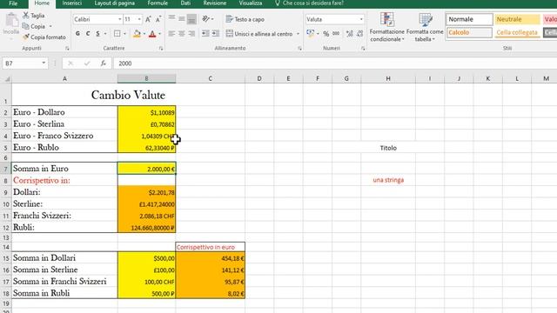Image resolution: width=557 pixels, height=313 pixels.
Task: Apply the Cella collegata cell style
Action: [x=517, y=32]
